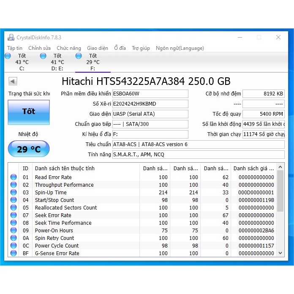Click the scroll down arrow of attribute list
The height and width of the screenshot is (294, 294).
[x=280, y=253]
